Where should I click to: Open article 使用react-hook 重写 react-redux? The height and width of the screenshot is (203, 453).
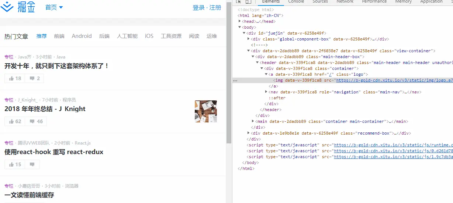coord(54,152)
